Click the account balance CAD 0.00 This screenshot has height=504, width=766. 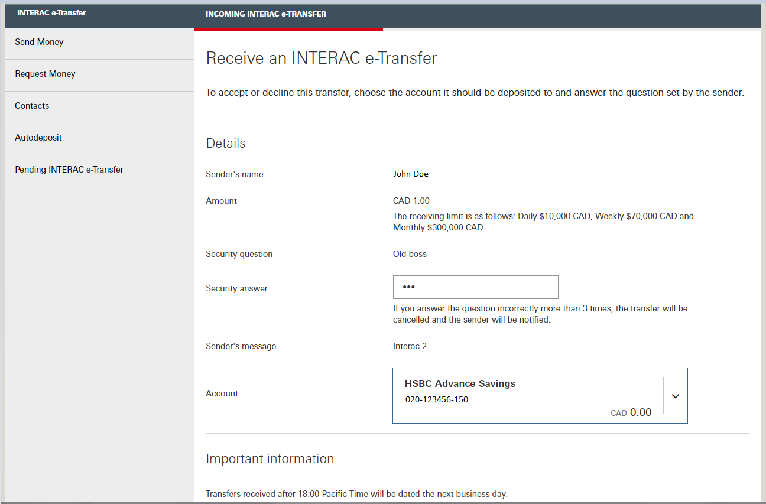[631, 412]
